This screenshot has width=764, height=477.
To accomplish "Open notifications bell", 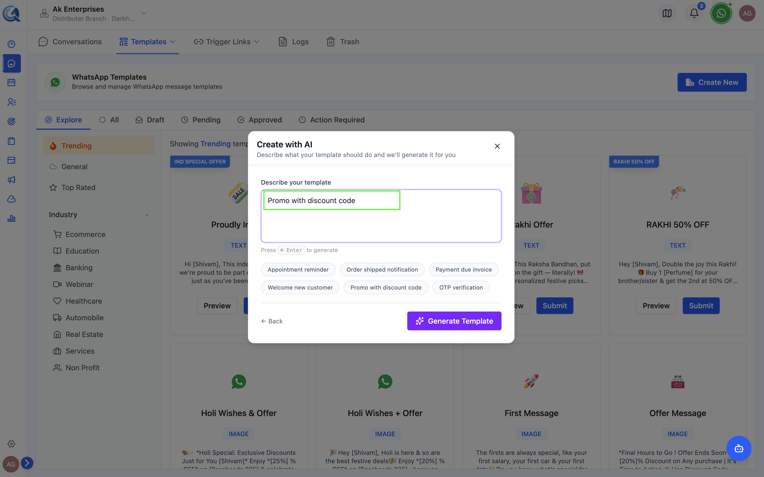I will coord(694,13).
